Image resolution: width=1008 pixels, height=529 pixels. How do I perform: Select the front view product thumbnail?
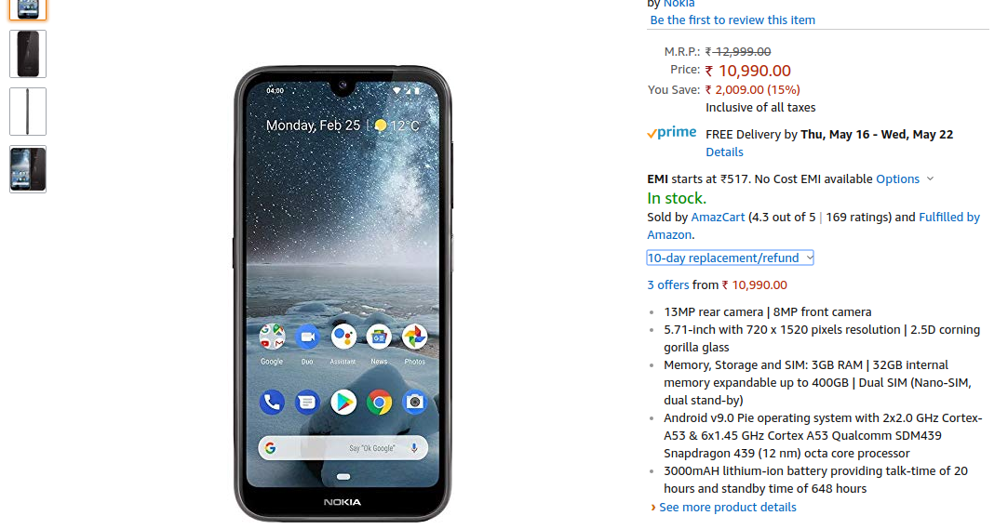28,9
